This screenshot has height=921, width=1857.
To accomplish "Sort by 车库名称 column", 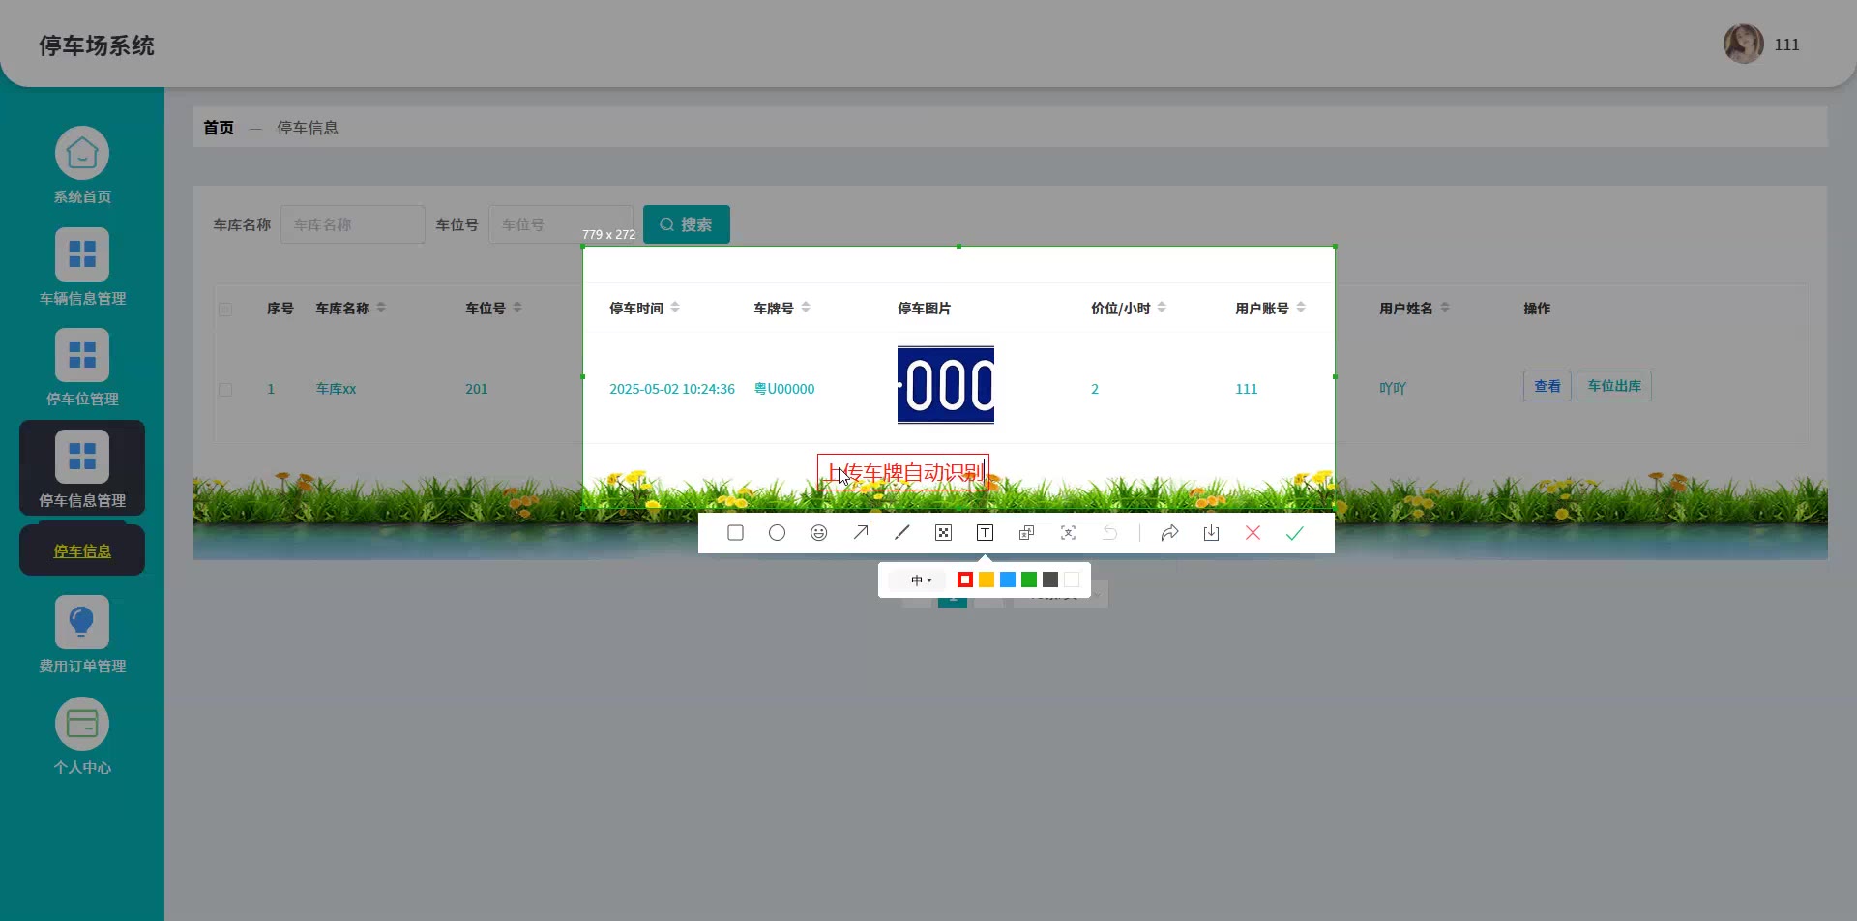I will coord(381,308).
